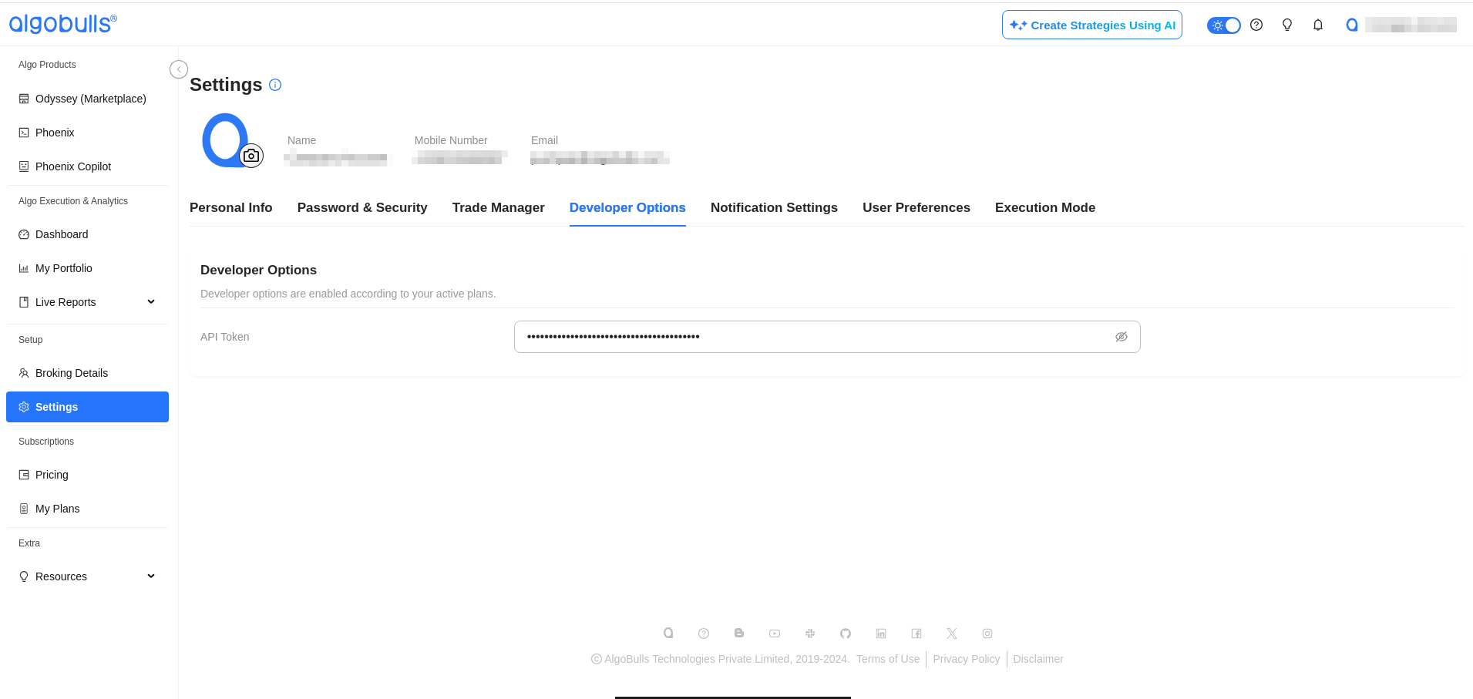Open the Dashboard page

point(87,234)
